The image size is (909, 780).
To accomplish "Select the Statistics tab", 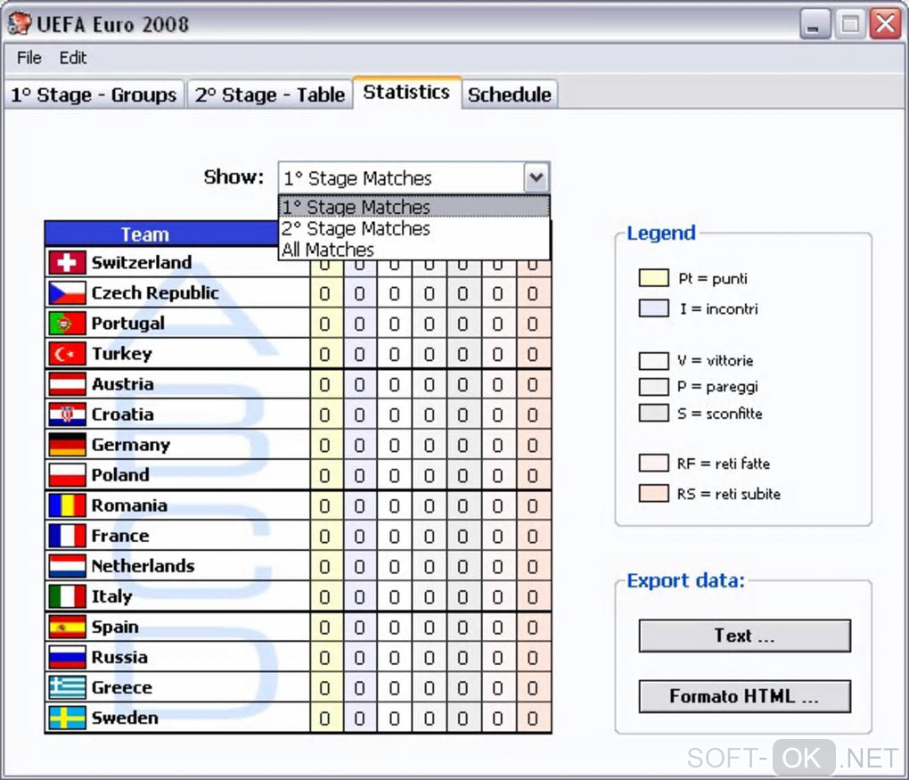I will pos(406,92).
